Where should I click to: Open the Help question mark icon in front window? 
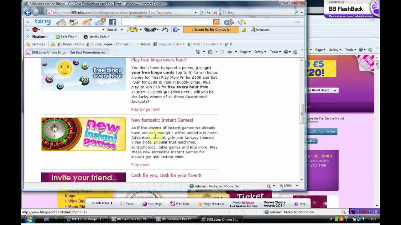[286, 52]
